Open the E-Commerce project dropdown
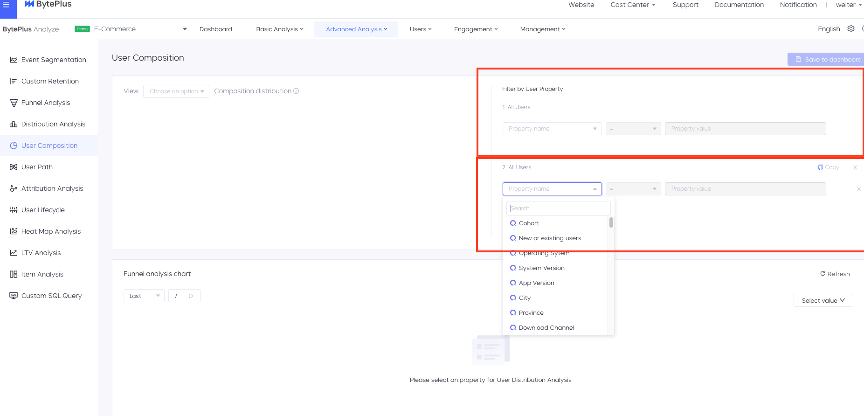This screenshot has height=416, width=864. 140,29
